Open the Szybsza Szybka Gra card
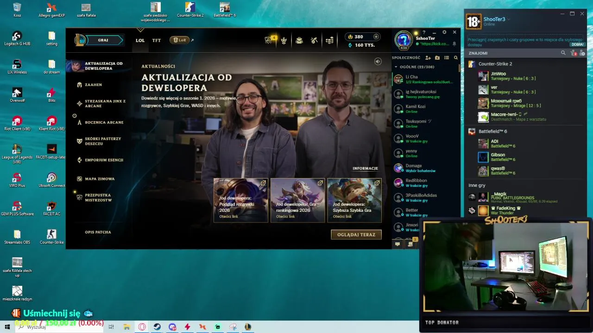Screen dimensions: 593x333 pos(354,200)
